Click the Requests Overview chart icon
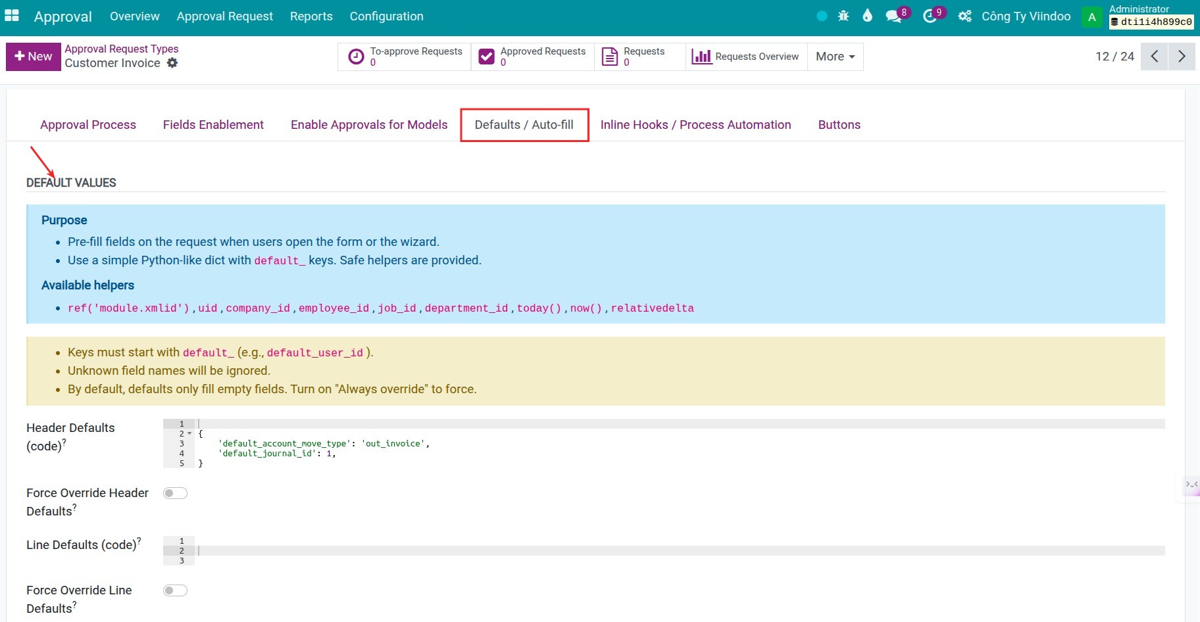Image resolution: width=1200 pixels, height=622 pixels. (702, 57)
